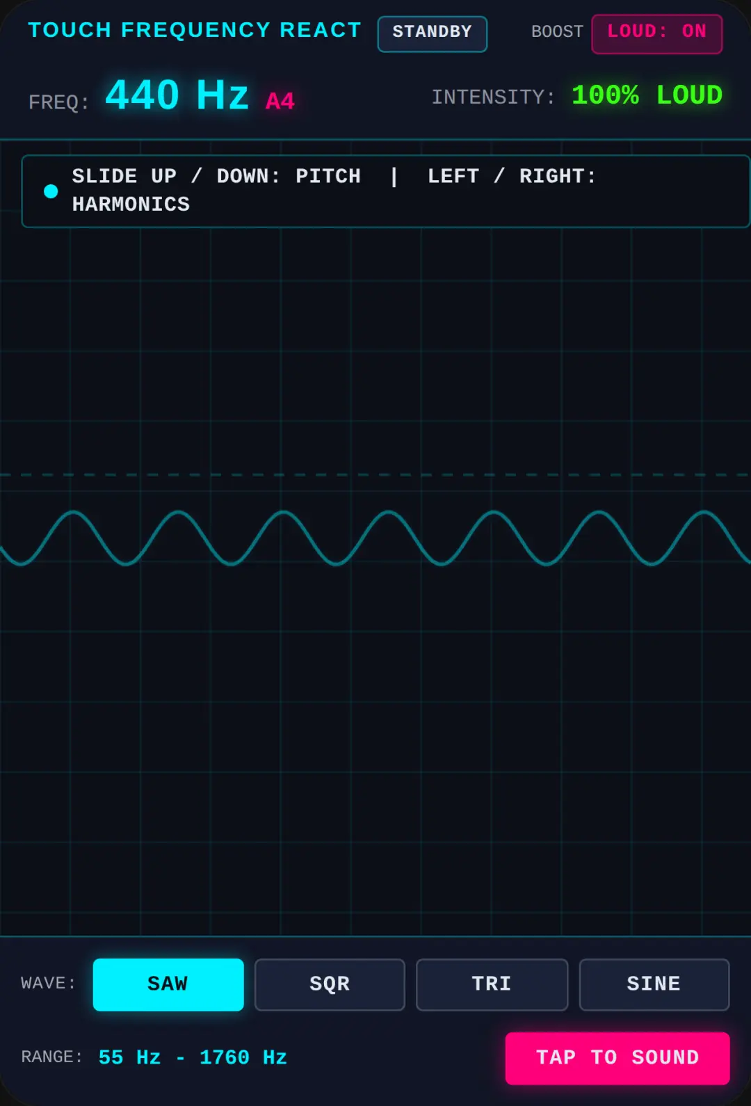Viewport: 751px width, 1106px height.
Task: Select the SQR waveform
Action: pos(330,984)
